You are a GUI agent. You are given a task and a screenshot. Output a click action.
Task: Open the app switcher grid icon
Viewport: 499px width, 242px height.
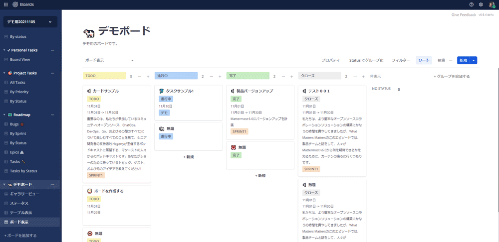pyautogui.click(x=5, y=4)
